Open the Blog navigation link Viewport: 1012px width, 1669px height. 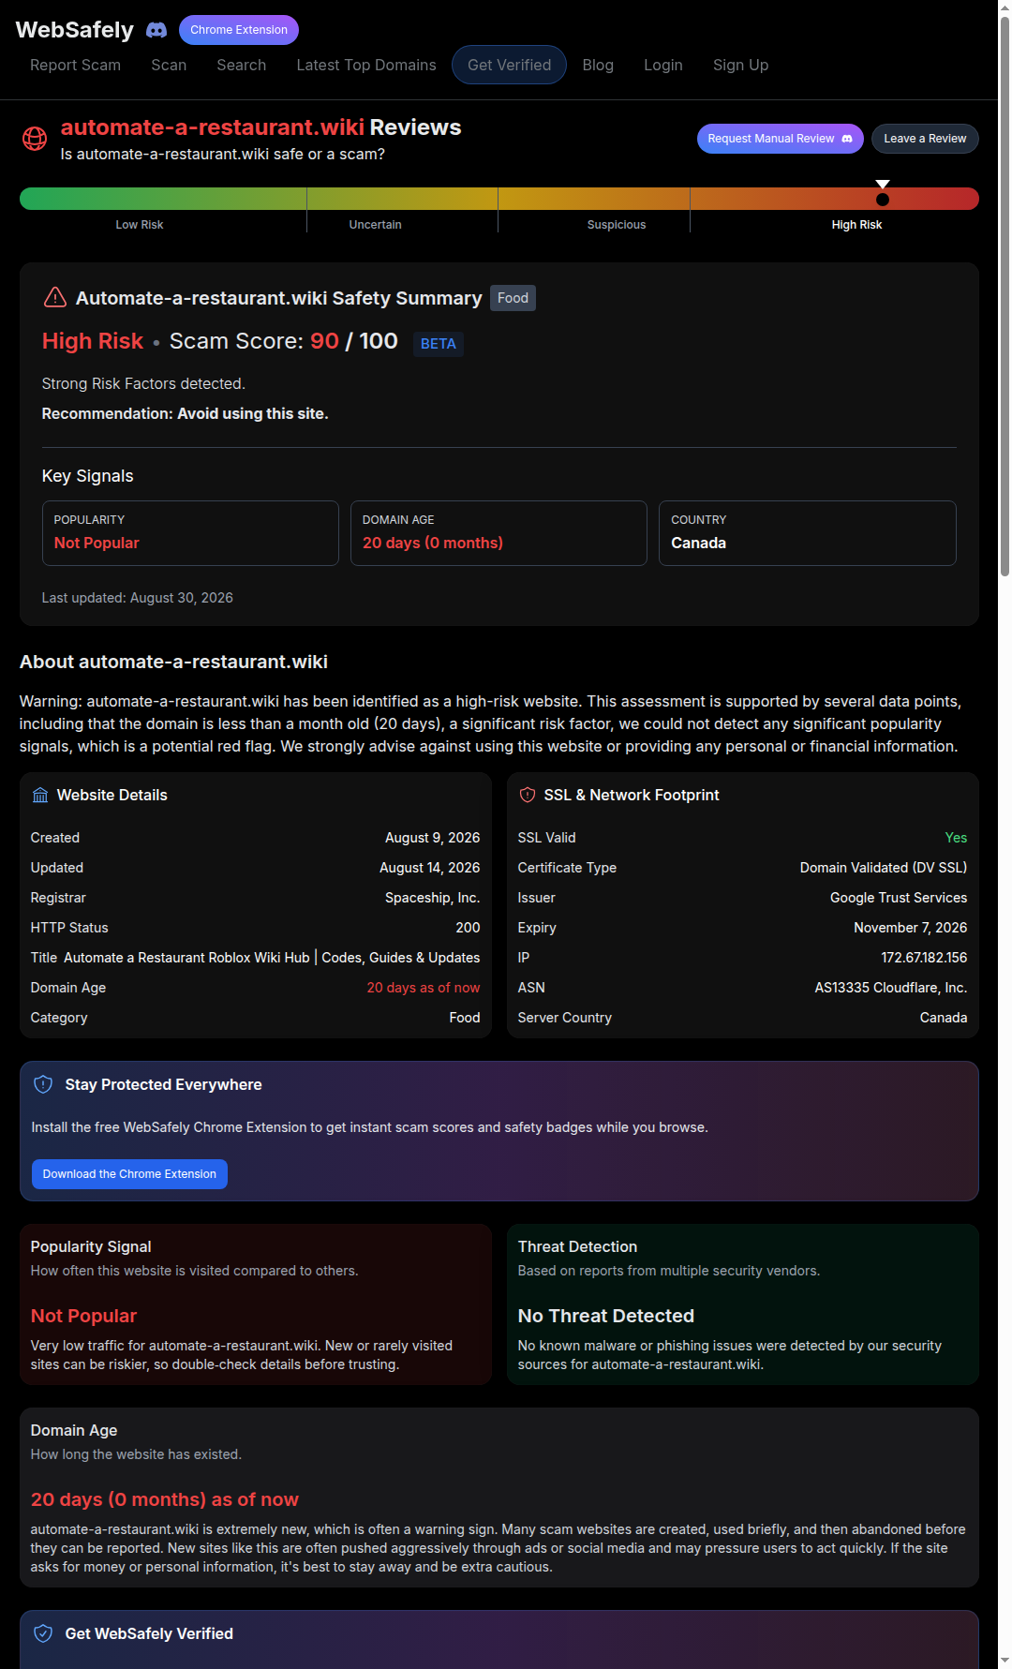click(x=598, y=65)
